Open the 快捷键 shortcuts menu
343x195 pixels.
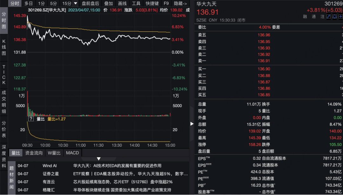[152, 3]
